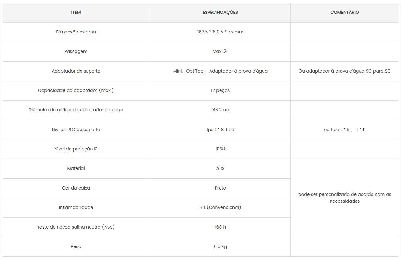Click the HB (Convencional) flammability value
The height and width of the screenshot is (259, 401).
pos(220,207)
